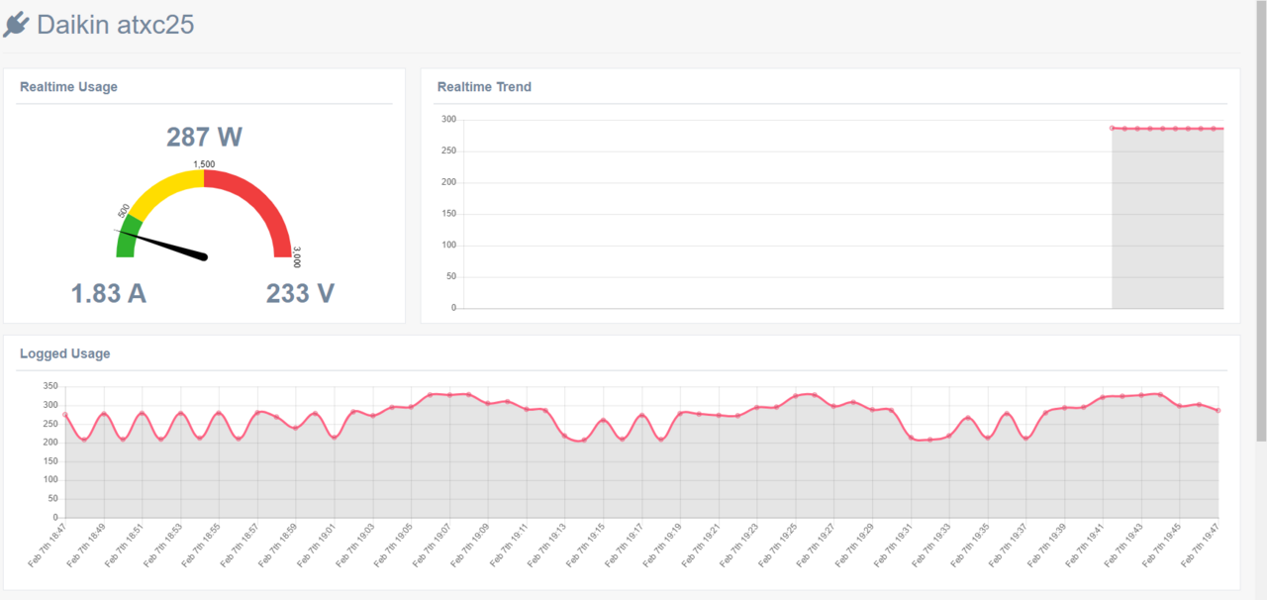Select the 287 W power reading
This screenshot has width=1267, height=600.
[x=204, y=137]
